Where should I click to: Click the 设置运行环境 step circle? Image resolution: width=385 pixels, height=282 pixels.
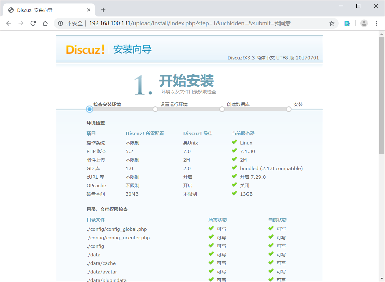point(155,109)
